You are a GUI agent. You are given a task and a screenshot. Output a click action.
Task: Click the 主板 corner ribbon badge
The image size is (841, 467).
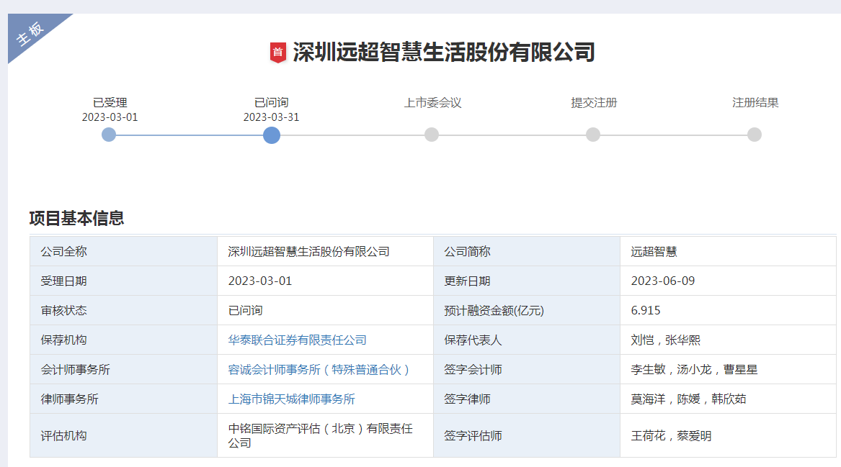point(31,34)
